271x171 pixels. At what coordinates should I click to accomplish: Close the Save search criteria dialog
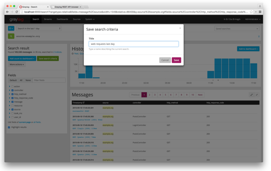coord(180,28)
